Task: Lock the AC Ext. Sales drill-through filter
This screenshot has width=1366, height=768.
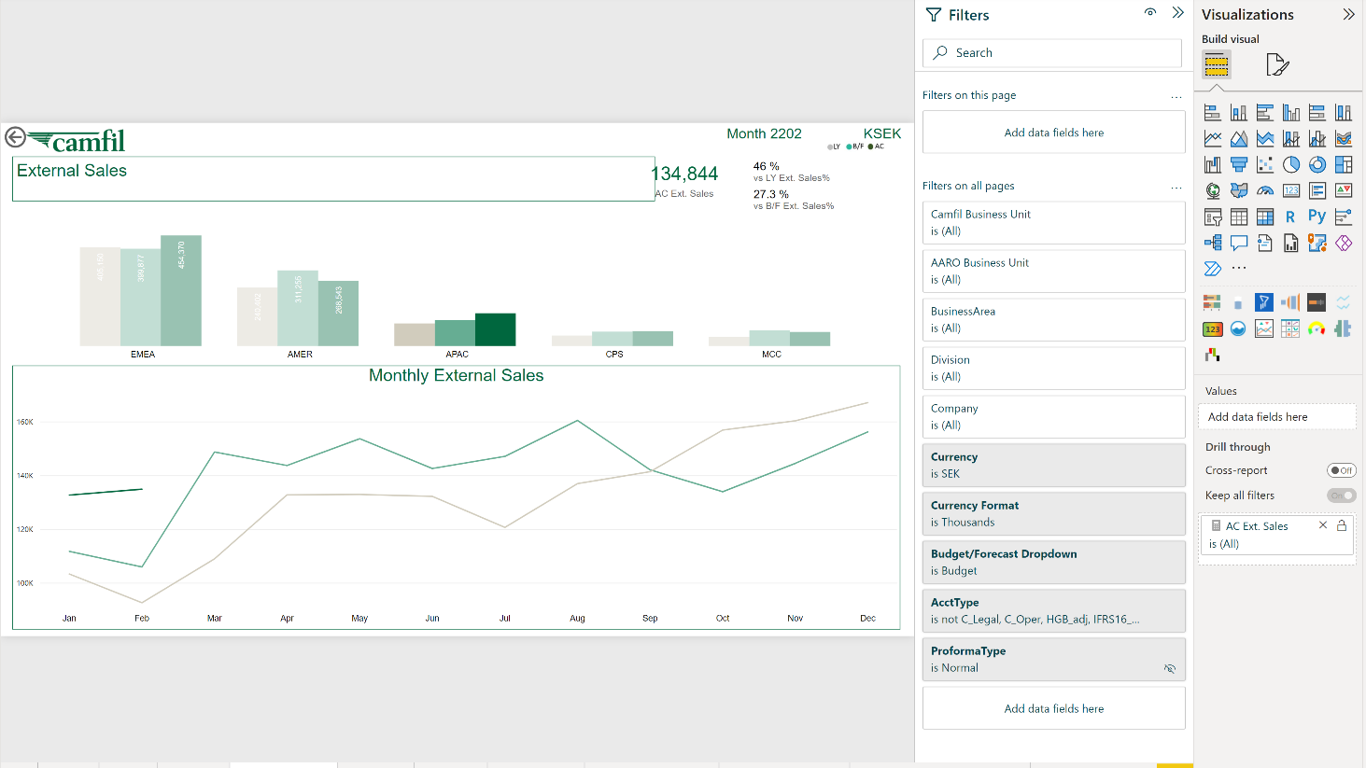Action: [x=1342, y=525]
